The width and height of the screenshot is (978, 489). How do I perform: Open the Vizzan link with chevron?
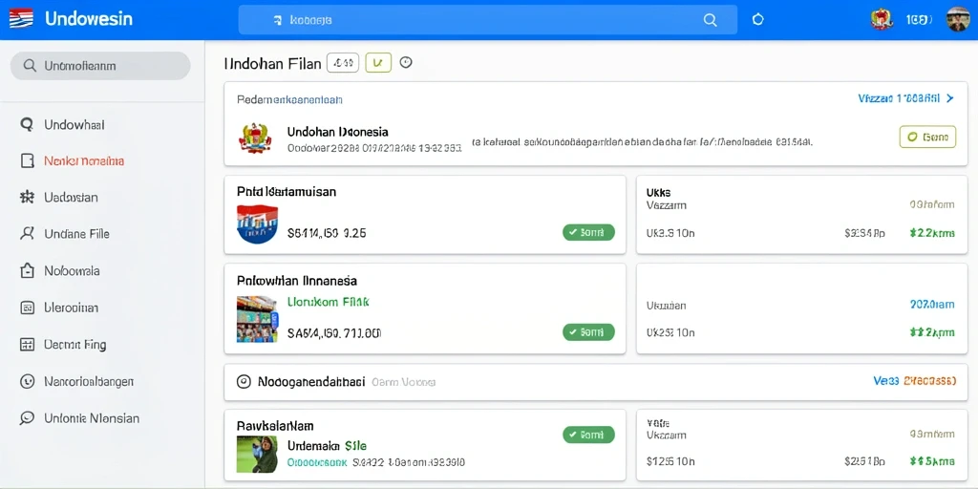pyautogui.click(x=906, y=98)
